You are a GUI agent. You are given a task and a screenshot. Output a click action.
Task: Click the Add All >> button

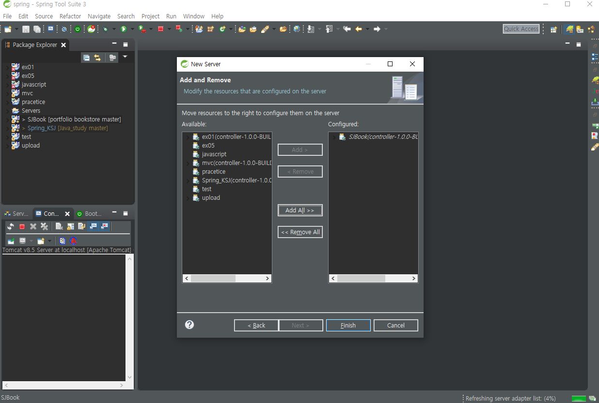300,210
